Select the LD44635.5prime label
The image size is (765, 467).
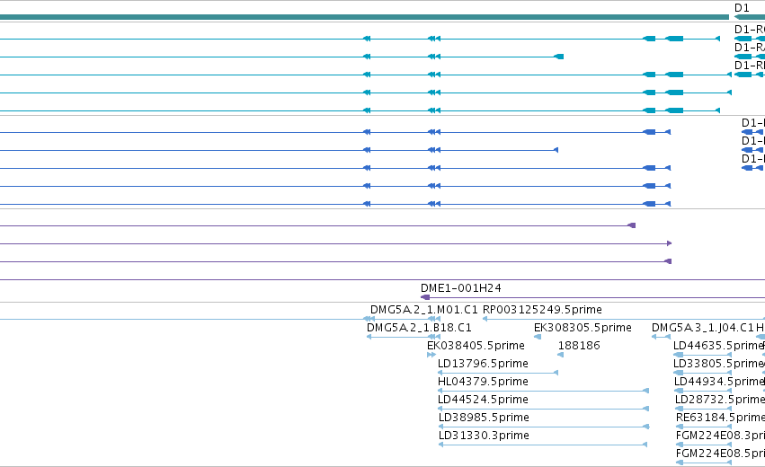point(718,346)
